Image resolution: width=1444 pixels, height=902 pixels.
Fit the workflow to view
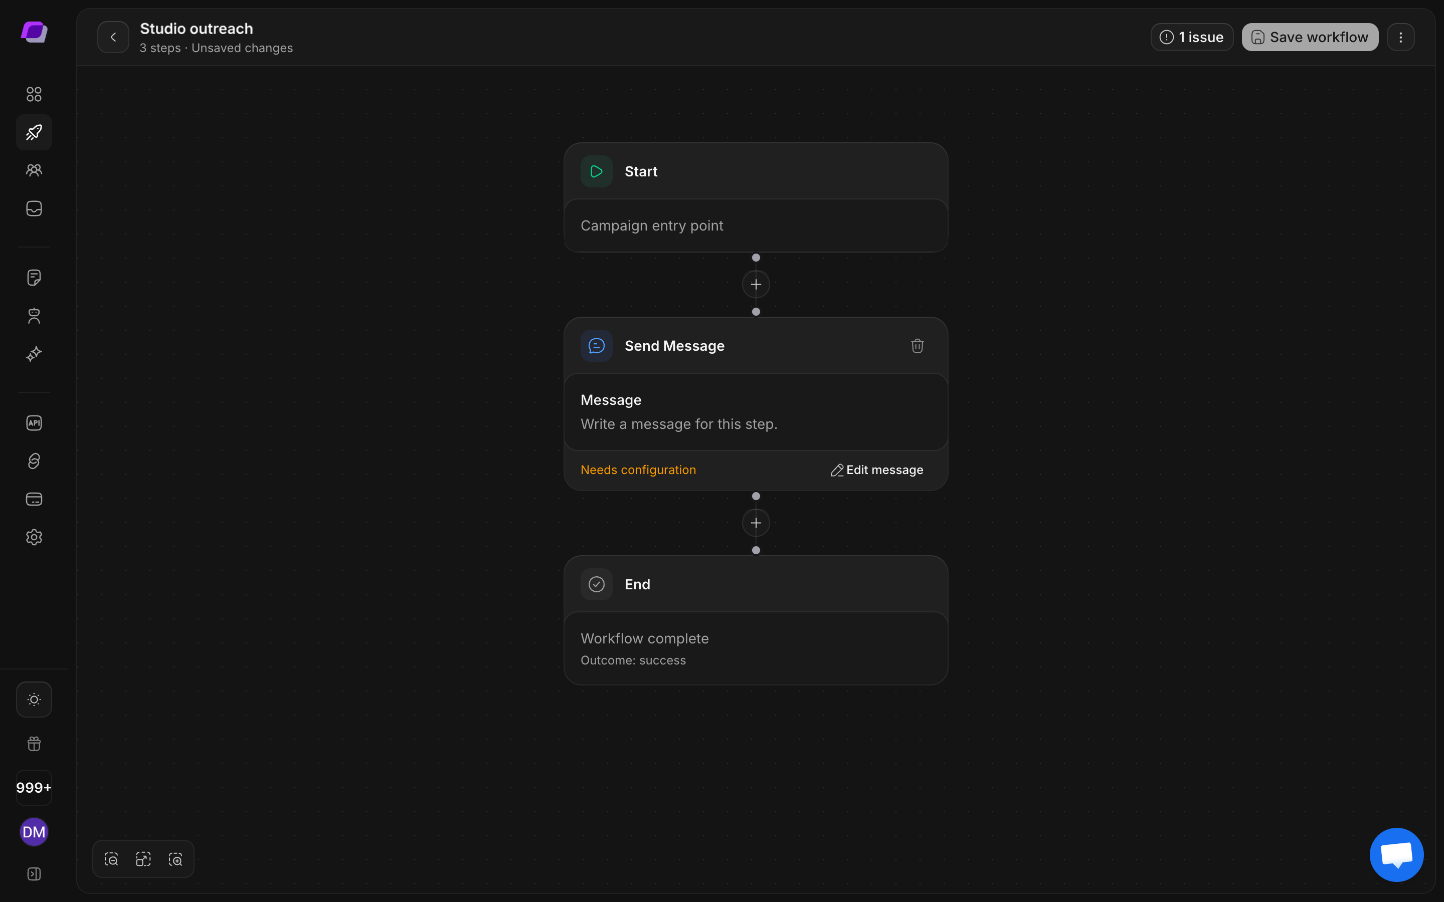click(143, 859)
